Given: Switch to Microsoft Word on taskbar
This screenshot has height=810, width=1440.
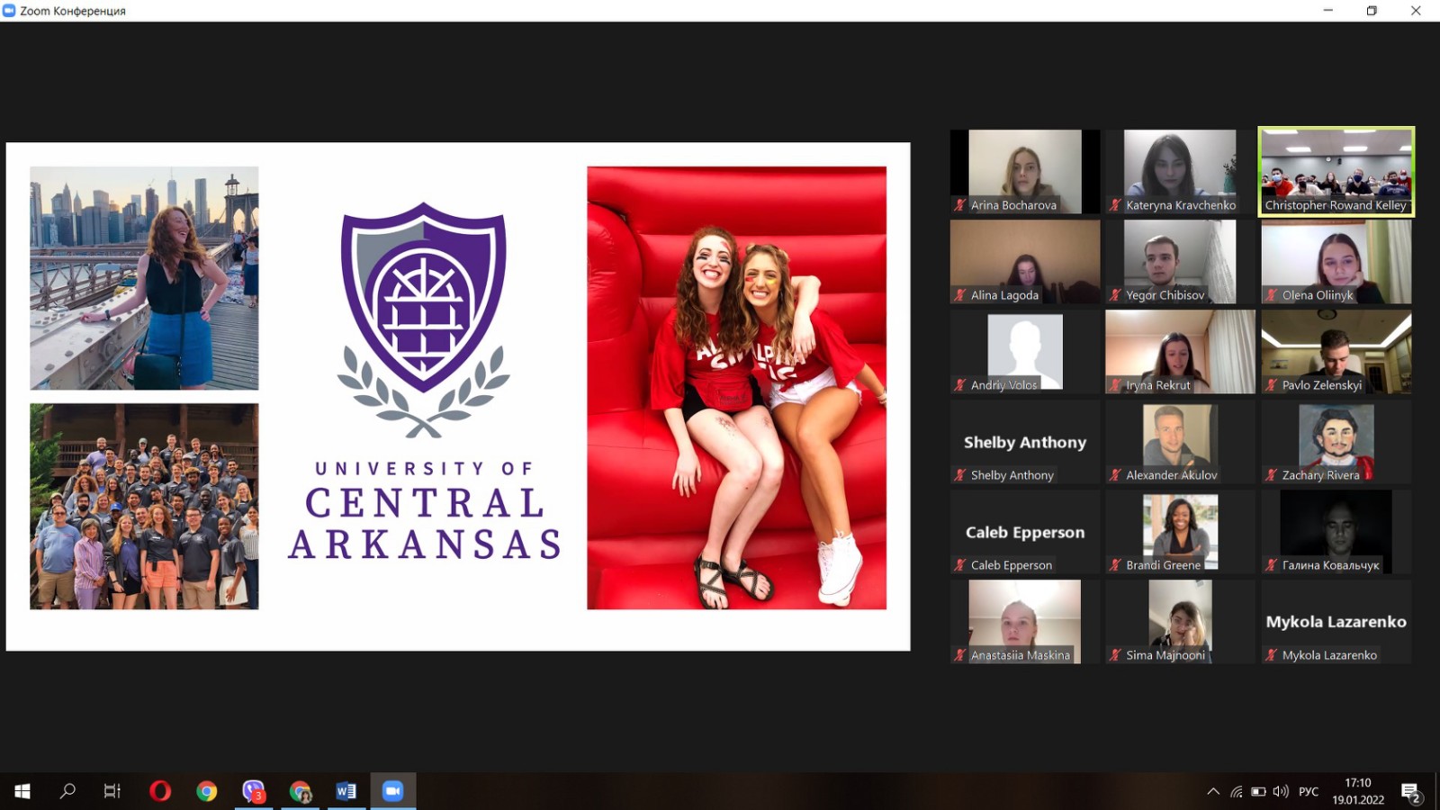Looking at the screenshot, I should pyautogui.click(x=346, y=791).
